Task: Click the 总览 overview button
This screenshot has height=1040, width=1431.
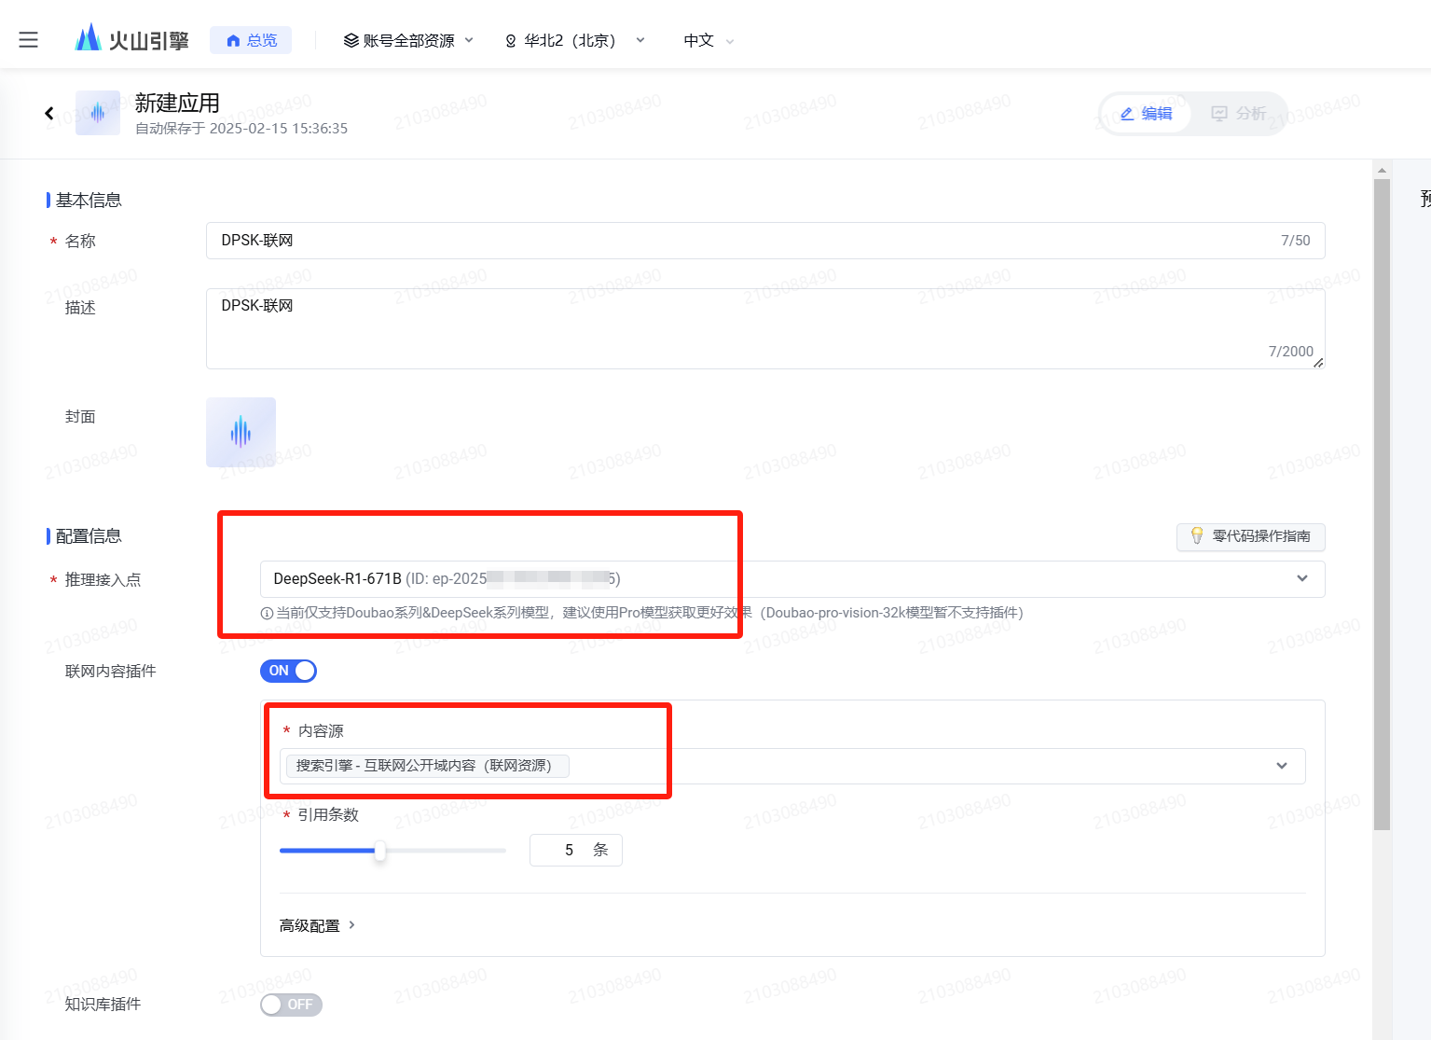Action: [x=251, y=40]
